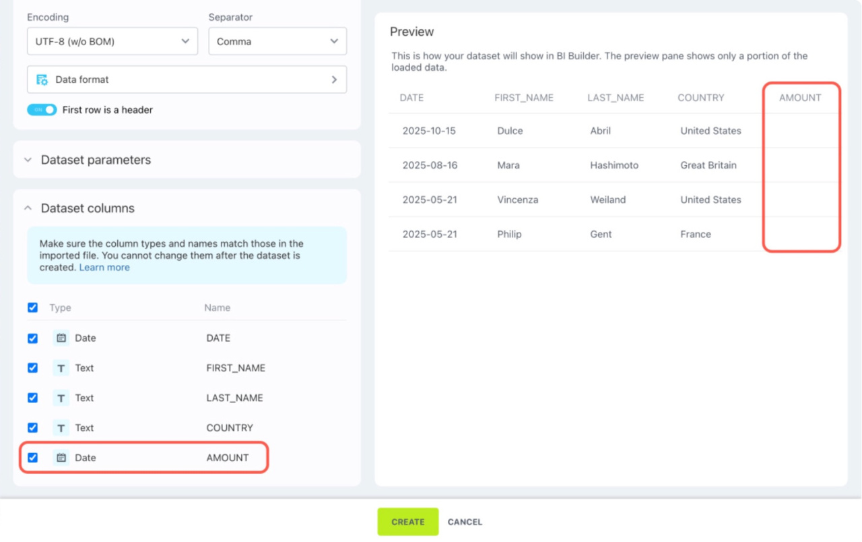Viewport: 862px width, 542px height.
Task: Open the Data format settings row
Action: click(x=187, y=80)
